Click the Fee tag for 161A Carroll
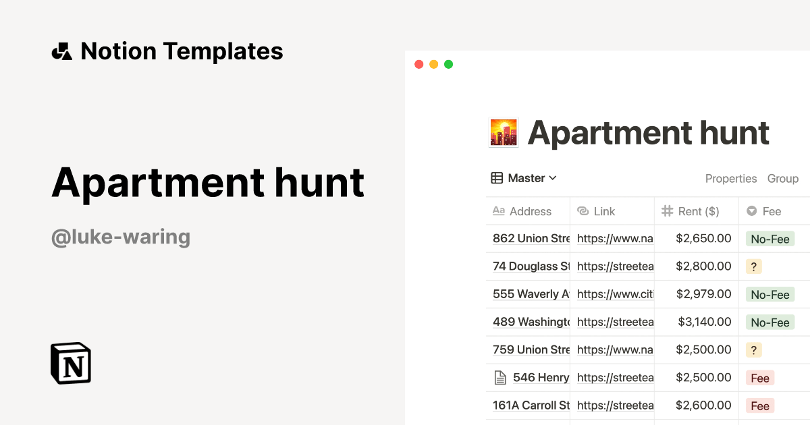 (760, 406)
